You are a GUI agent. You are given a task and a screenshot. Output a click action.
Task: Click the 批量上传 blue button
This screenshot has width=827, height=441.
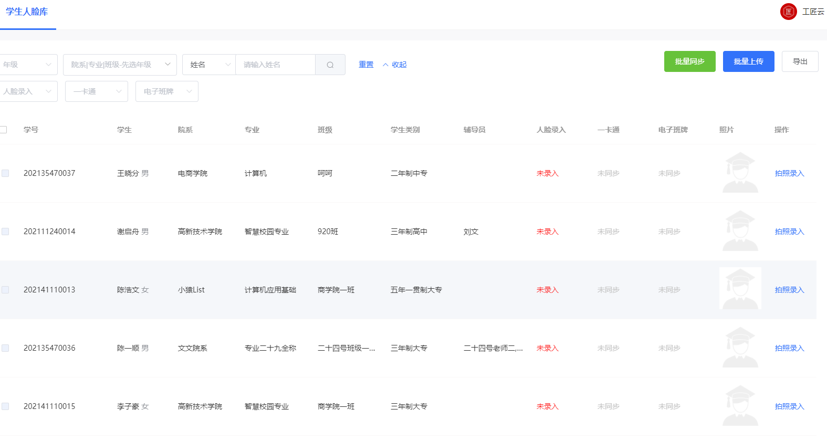(x=749, y=61)
